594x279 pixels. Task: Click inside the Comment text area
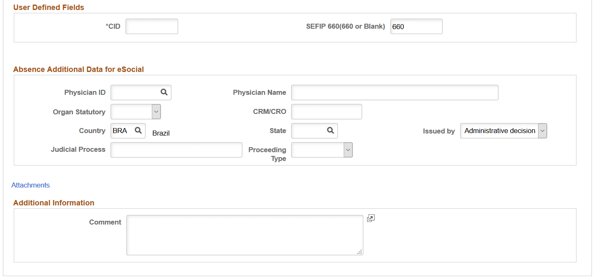pos(244,235)
